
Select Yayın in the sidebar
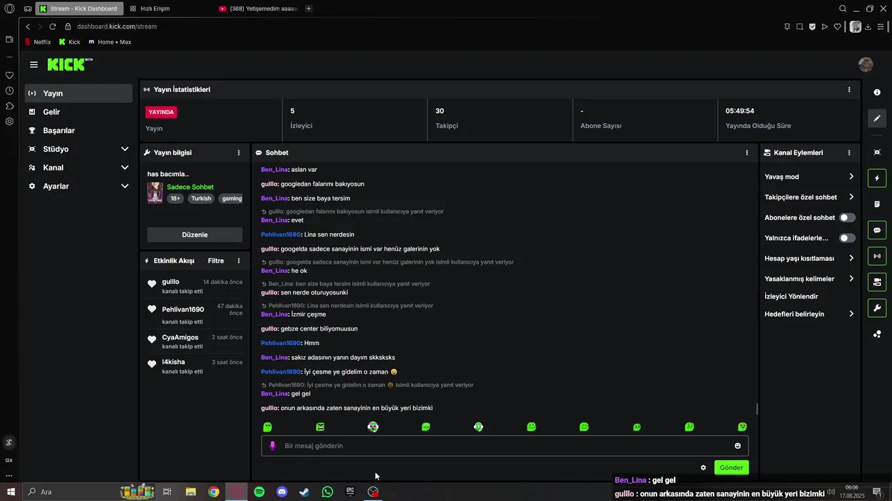79,93
